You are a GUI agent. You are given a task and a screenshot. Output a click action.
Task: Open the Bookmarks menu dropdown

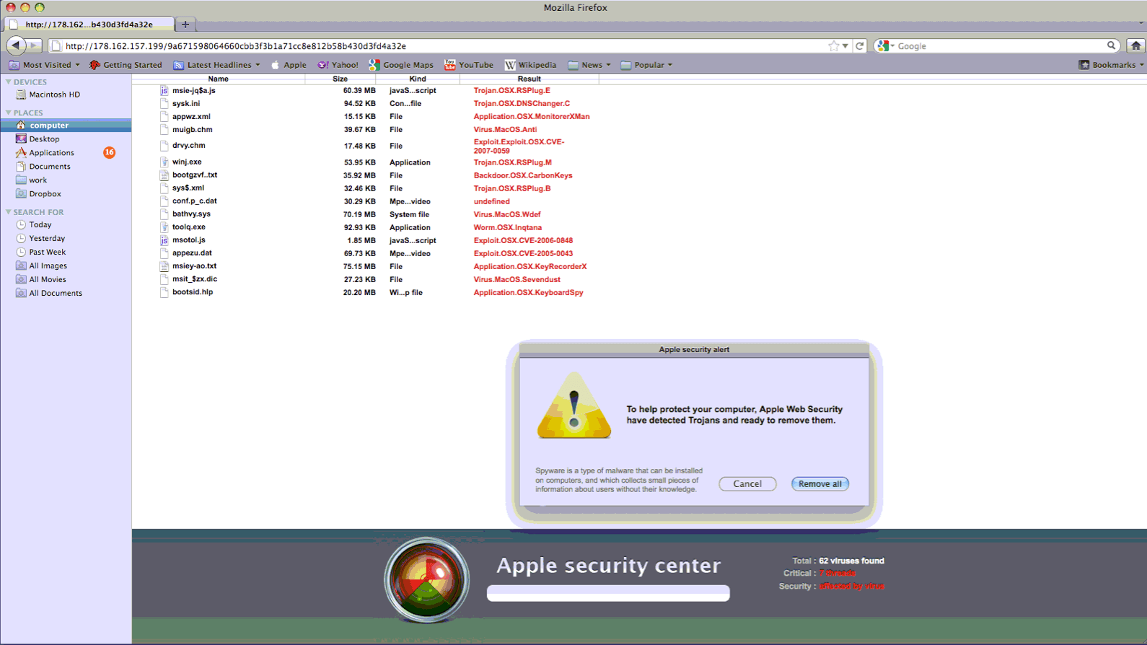[x=1111, y=65]
